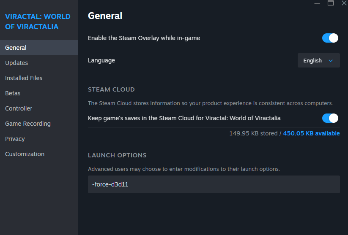Open the Privacy settings page
Viewport: 348px width, 235px height.
pyautogui.click(x=15, y=139)
